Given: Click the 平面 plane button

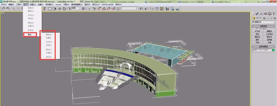Looking at the screenshot, I should [270, 43].
